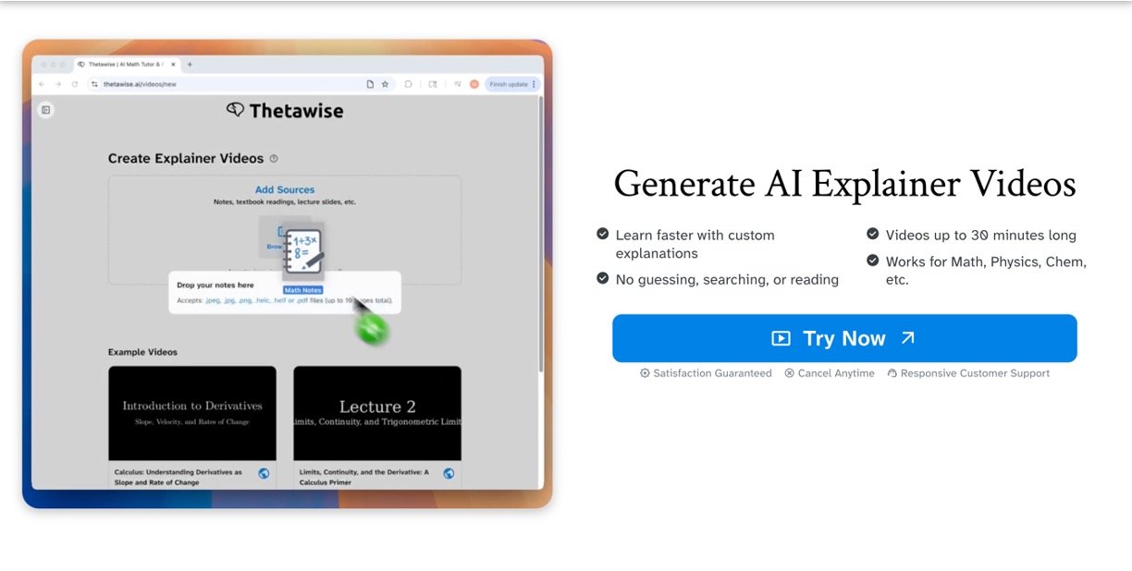
Task: Click the user profile avatar in browser toolbar
Action: (474, 84)
